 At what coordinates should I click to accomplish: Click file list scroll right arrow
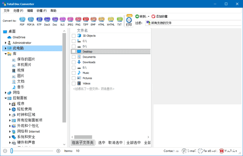tap(148, 137)
